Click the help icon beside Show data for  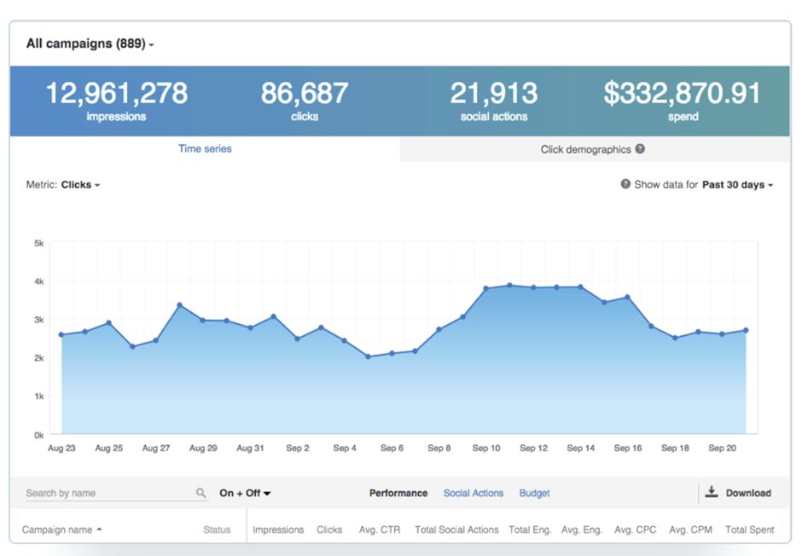pos(625,184)
